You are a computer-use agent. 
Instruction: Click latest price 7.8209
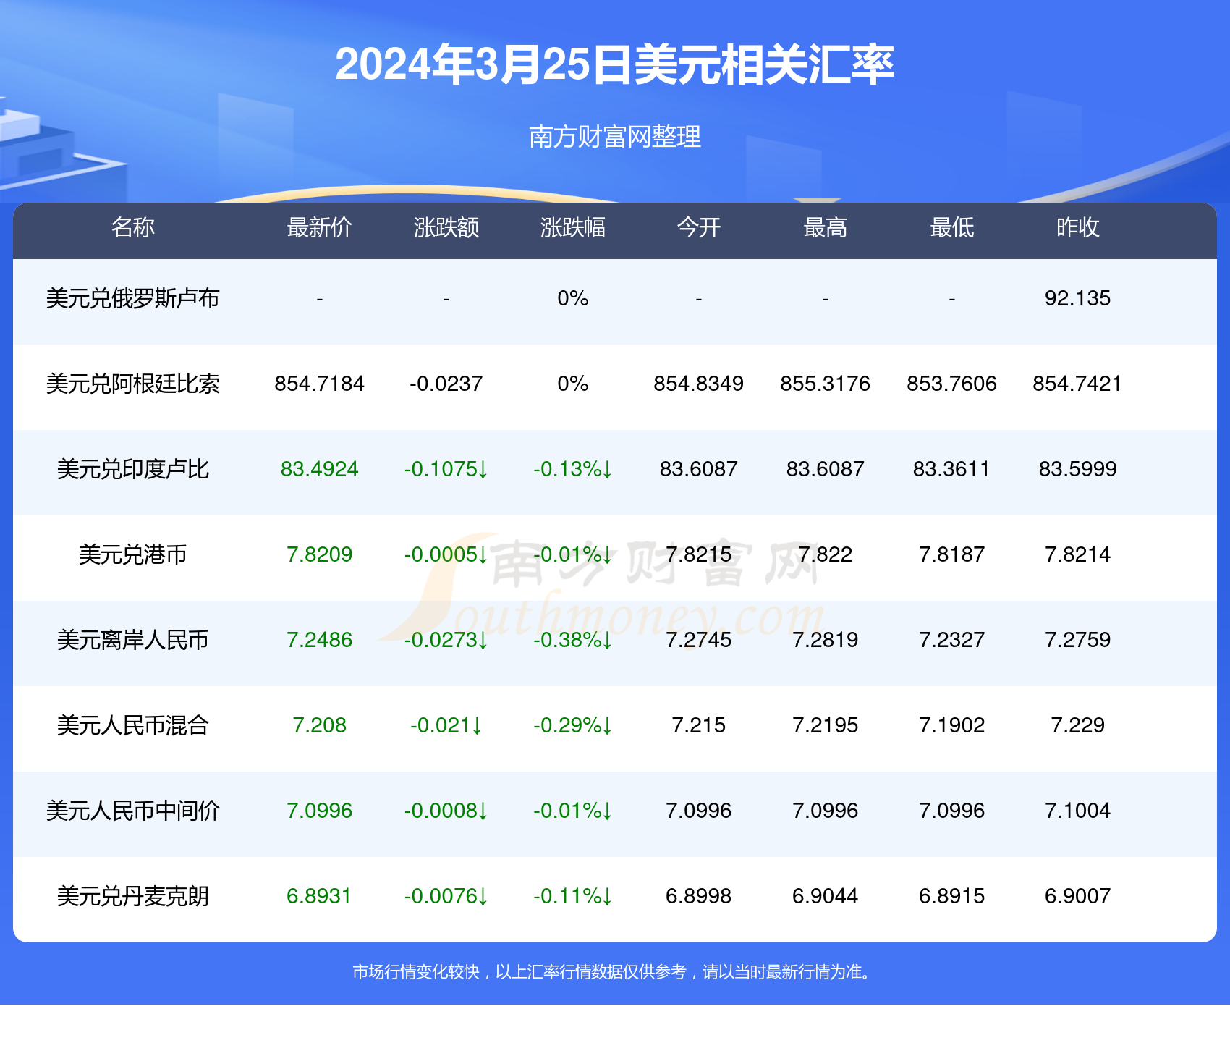tap(319, 554)
